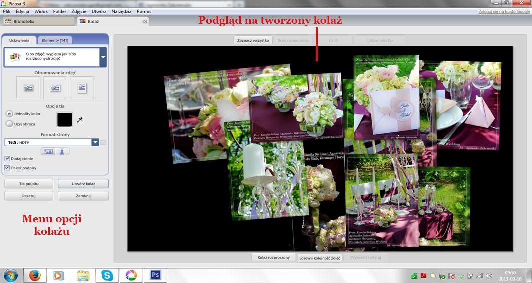Choose the first borderless photo frame style
The height and width of the screenshot is (283, 532).
click(28, 88)
